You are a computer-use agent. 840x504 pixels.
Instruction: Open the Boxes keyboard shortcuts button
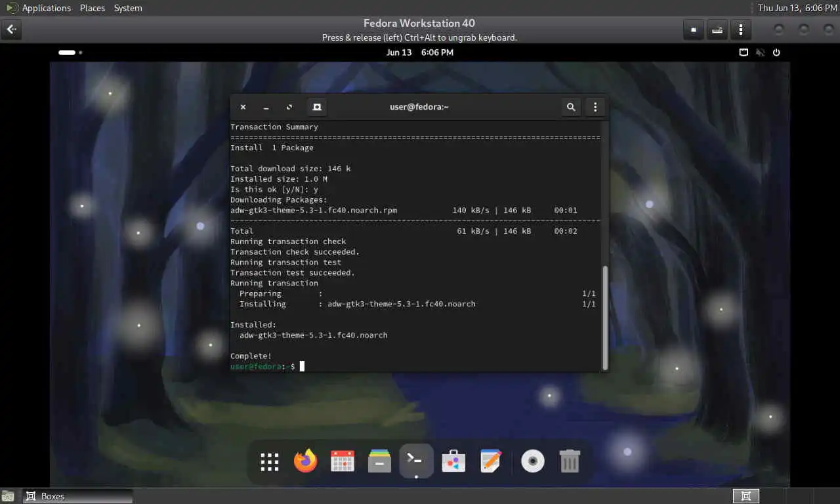pos(717,30)
